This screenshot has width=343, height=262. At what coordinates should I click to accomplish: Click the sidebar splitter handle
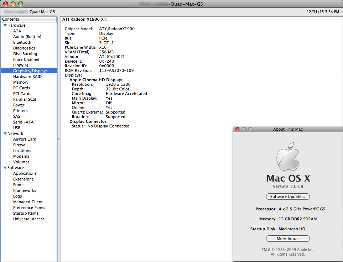[58, 139]
